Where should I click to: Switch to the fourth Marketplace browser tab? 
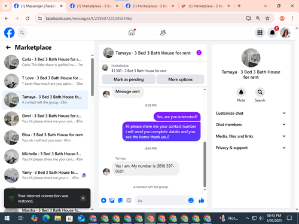tap(206, 6)
